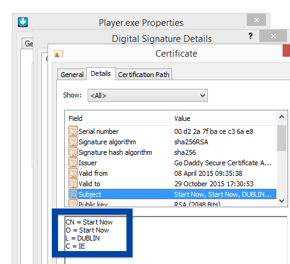Image resolution: width=290 pixels, height=264 pixels.
Task: Click the CN = Start Now line
Action: 89,222
